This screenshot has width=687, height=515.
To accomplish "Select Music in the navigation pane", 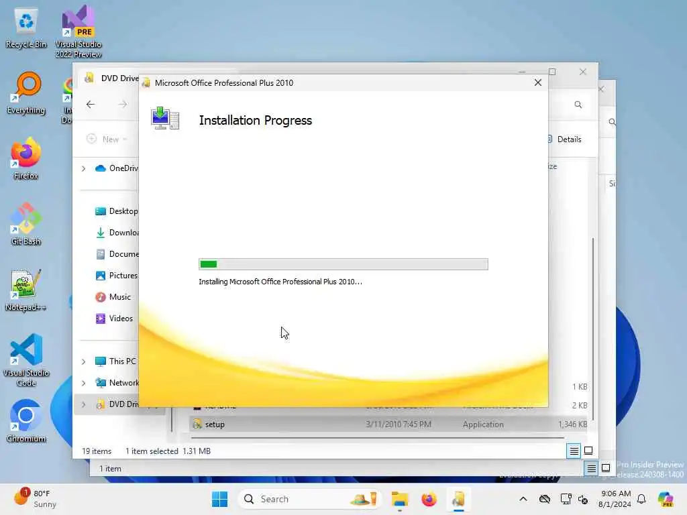I will (x=113, y=297).
